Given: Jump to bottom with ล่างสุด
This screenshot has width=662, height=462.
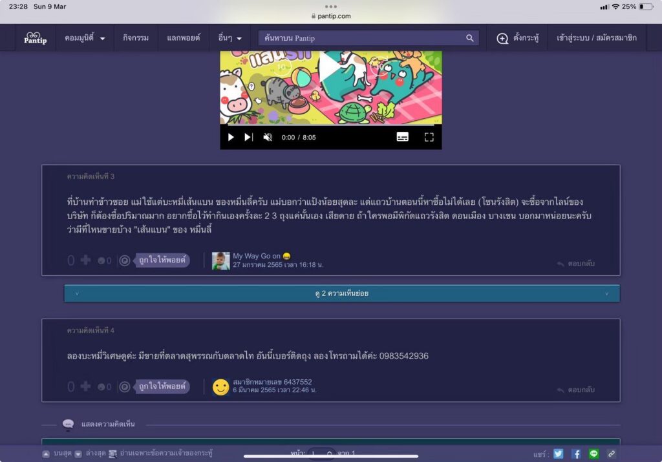Looking at the screenshot, I should coord(91,454).
